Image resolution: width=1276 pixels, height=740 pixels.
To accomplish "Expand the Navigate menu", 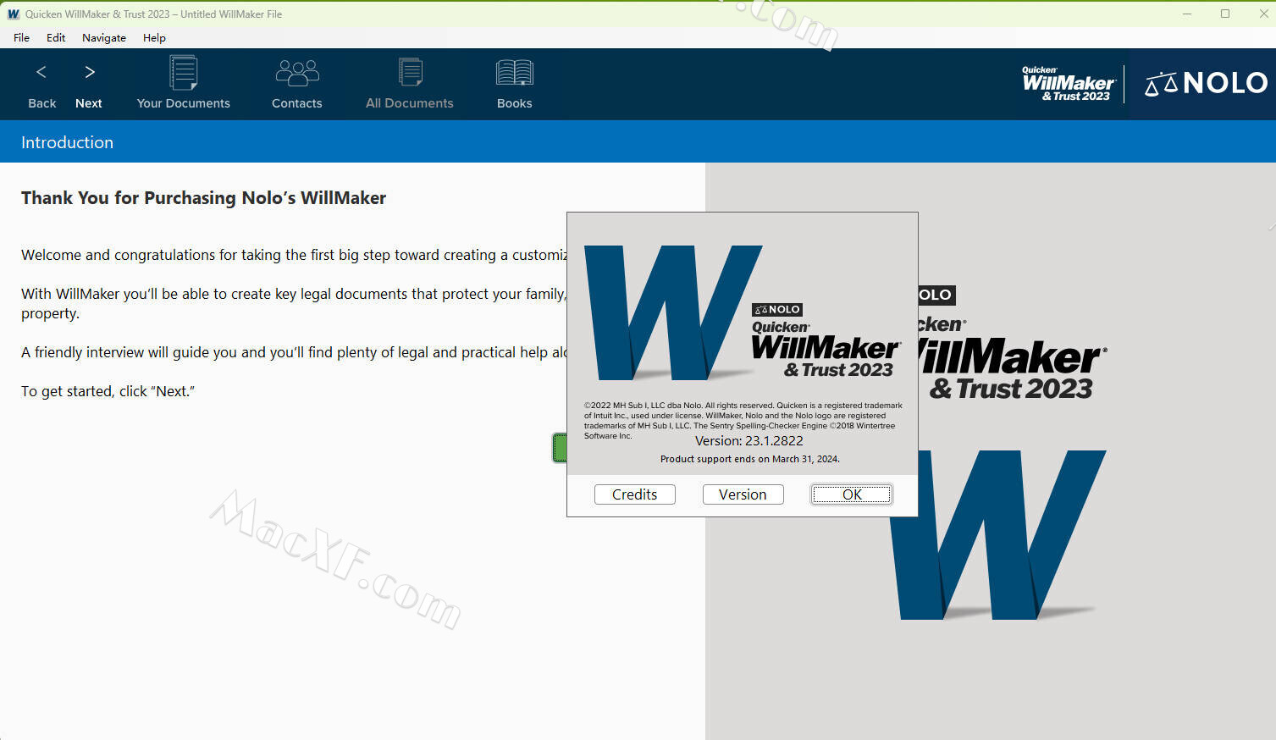I will coord(104,37).
